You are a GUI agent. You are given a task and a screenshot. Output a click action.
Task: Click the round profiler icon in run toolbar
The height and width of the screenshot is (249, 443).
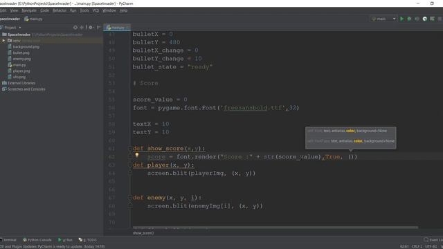pos(424,19)
